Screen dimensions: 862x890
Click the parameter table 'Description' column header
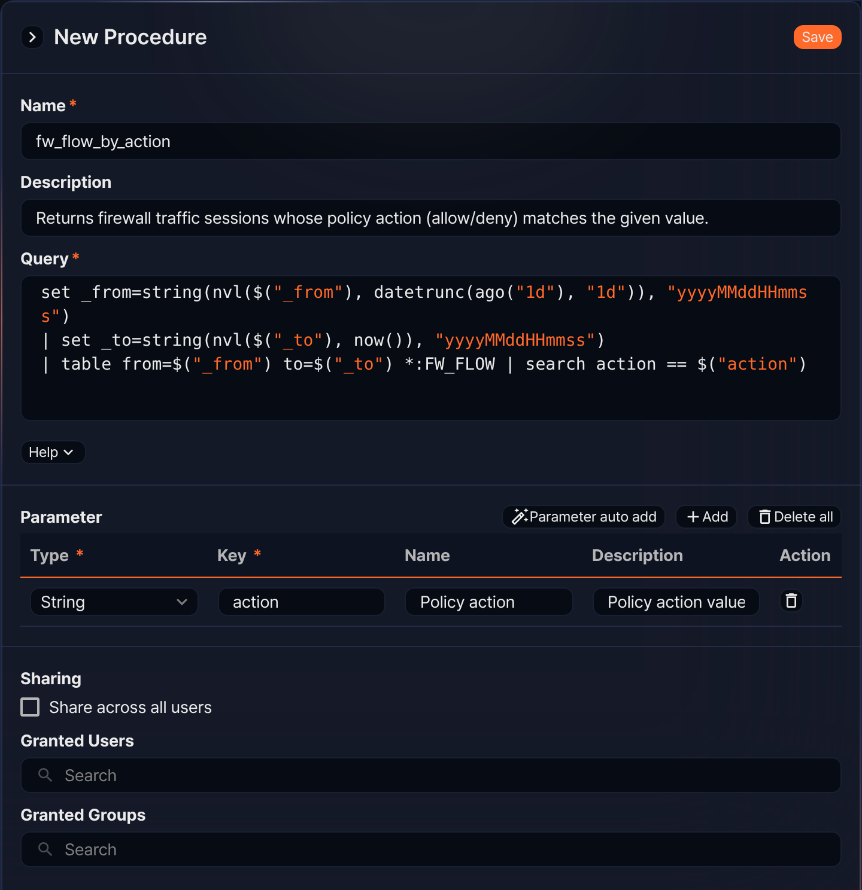pos(638,555)
